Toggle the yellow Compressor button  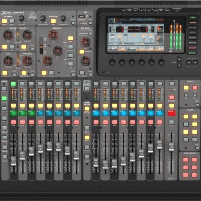click(x=24, y=73)
